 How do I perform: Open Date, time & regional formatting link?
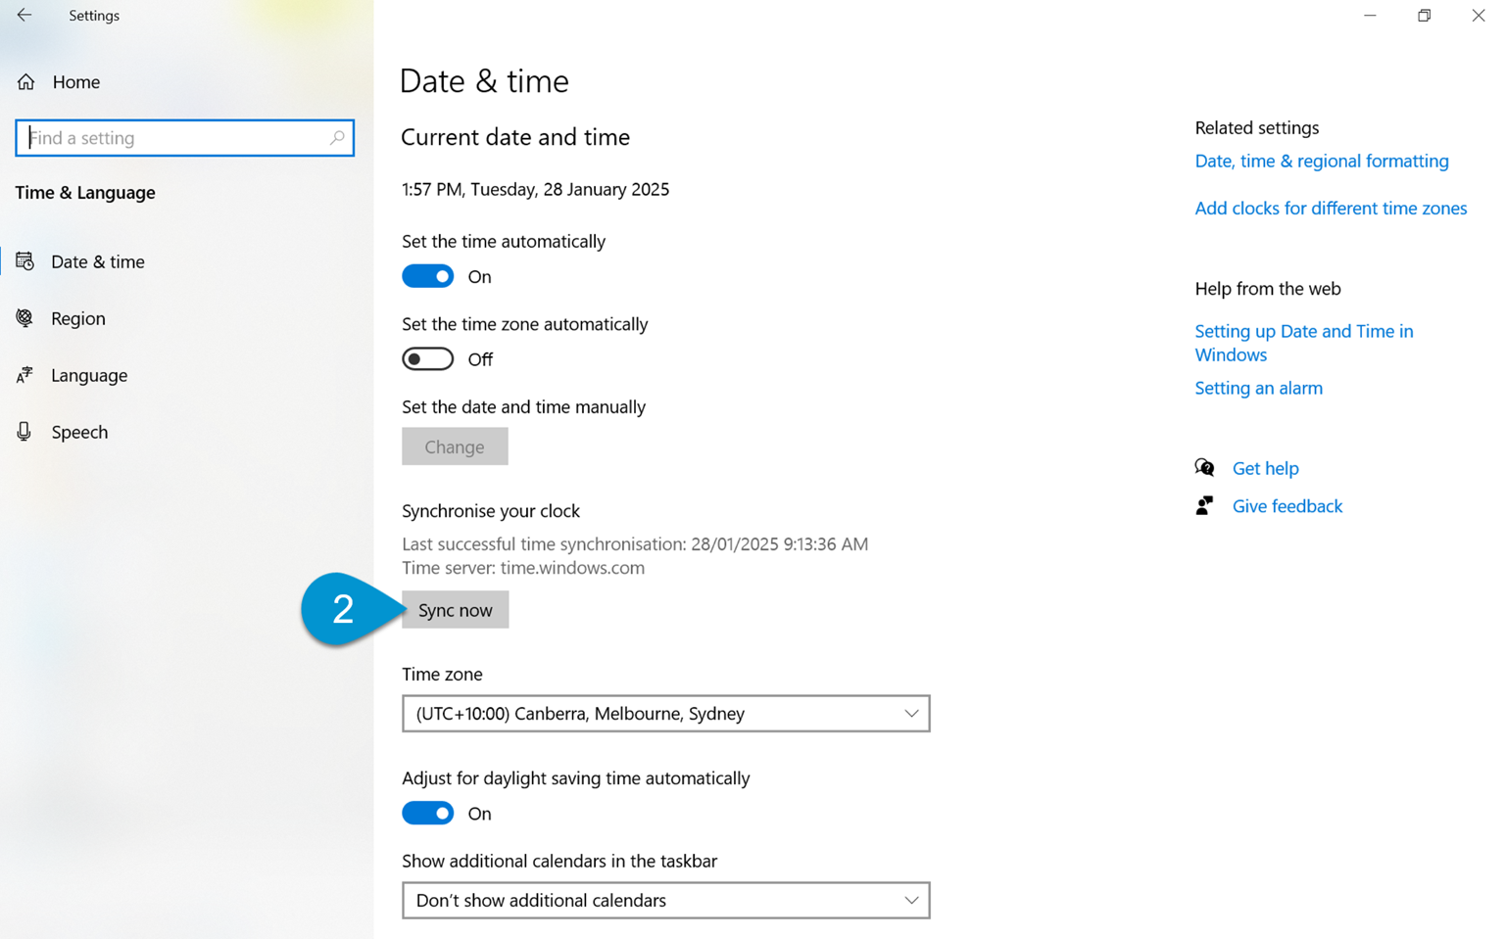tap(1321, 161)
